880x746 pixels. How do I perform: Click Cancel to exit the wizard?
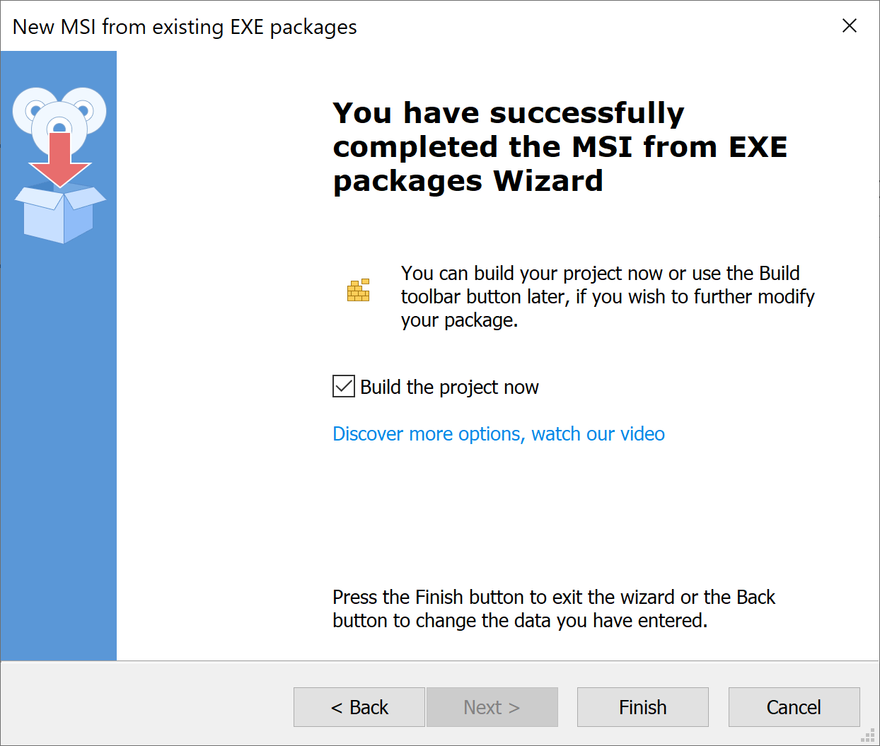click(794, 707)
